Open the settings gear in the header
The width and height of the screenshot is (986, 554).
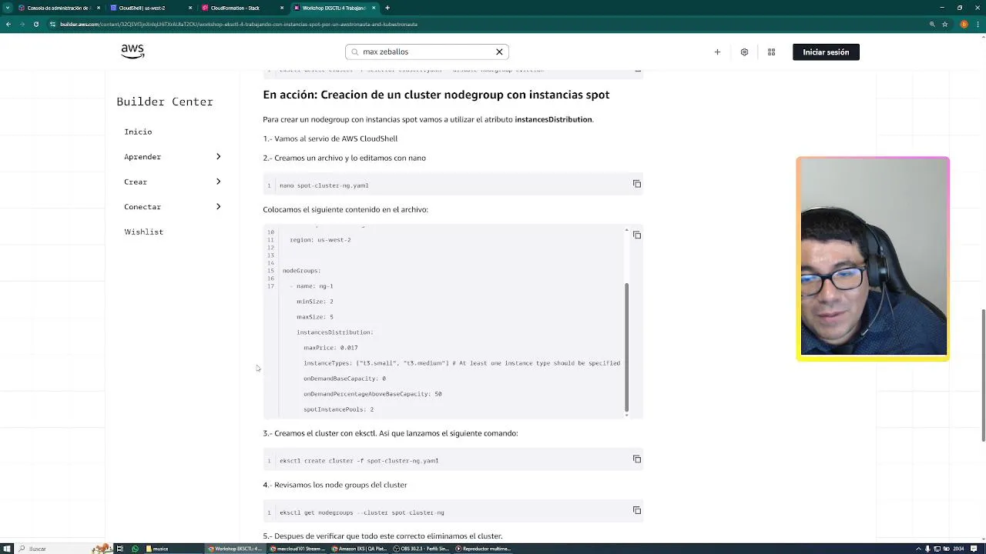[744, 52]
